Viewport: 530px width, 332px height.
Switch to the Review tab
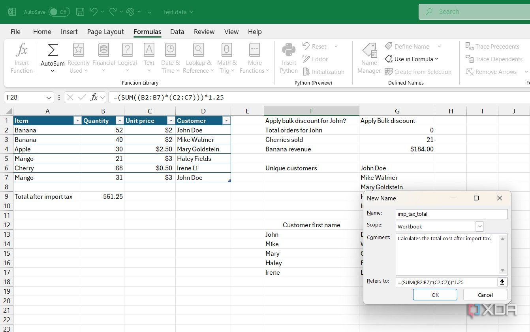[x=204, y=32]
